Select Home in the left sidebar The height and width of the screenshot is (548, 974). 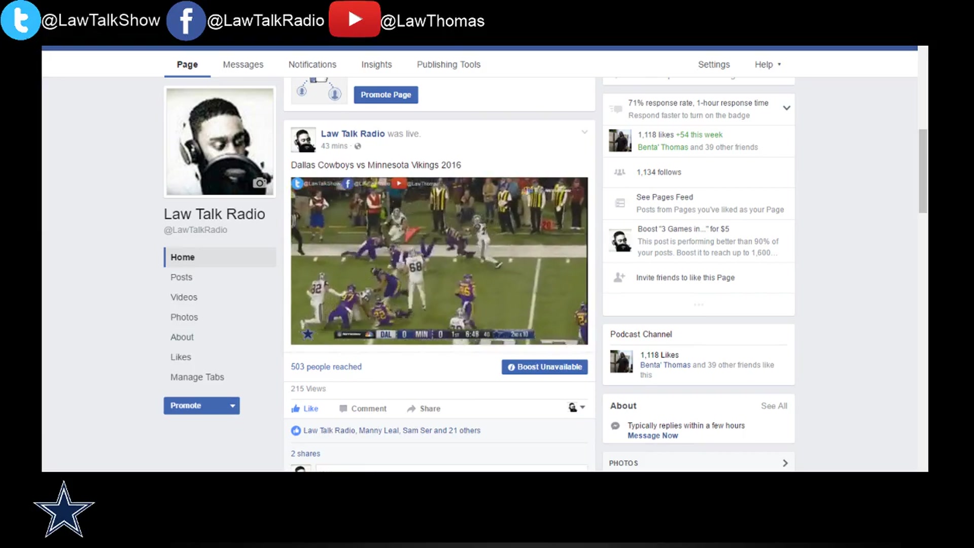coord(220,257)
